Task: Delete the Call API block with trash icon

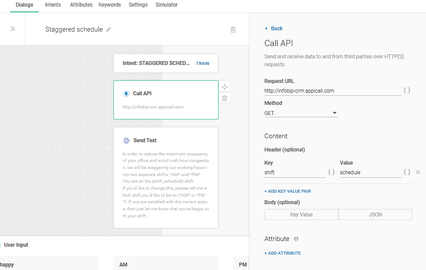Action: point(225,98)
